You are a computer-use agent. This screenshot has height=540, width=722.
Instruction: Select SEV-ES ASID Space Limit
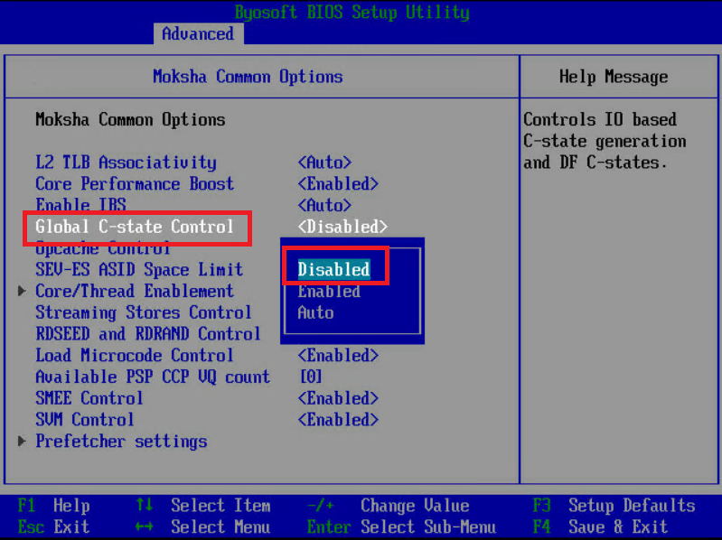[x=139, y=269]
